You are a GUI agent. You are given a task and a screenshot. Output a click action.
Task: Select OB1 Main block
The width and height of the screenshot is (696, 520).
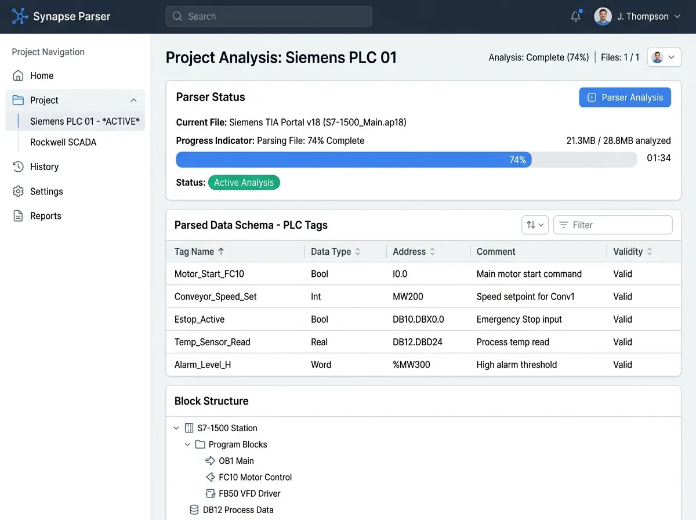pos(236,461)
